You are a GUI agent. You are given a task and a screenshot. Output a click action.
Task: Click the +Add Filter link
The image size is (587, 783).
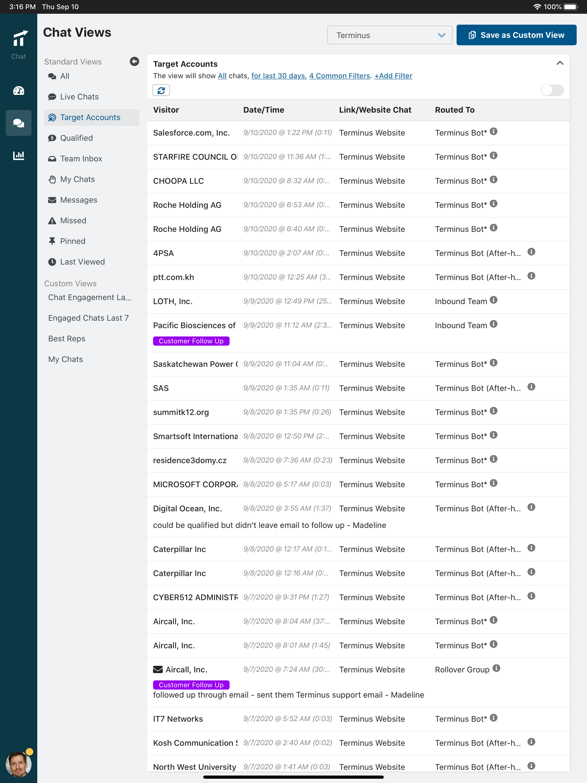393,76
